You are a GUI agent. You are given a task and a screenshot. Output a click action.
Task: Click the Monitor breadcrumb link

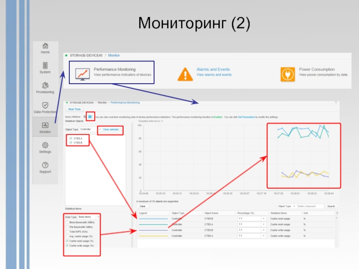[114, 55]
